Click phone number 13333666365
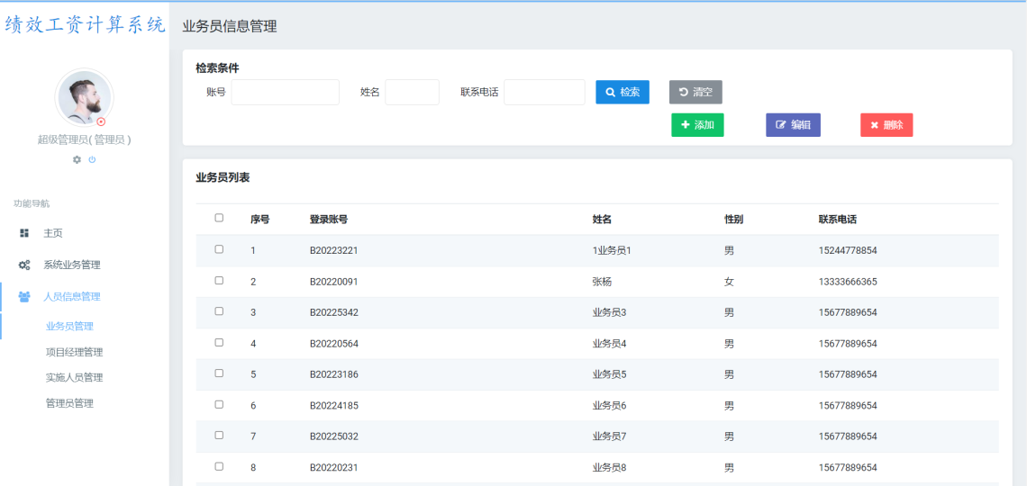 [848, 282]
